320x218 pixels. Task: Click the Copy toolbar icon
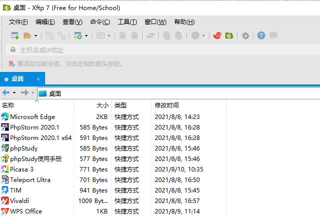coord(167,35)
